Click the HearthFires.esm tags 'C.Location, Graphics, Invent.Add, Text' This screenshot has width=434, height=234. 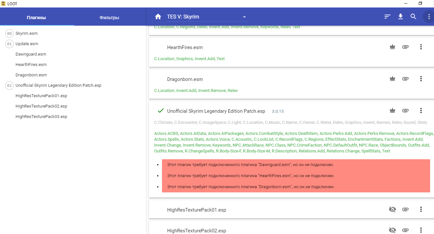190,59
